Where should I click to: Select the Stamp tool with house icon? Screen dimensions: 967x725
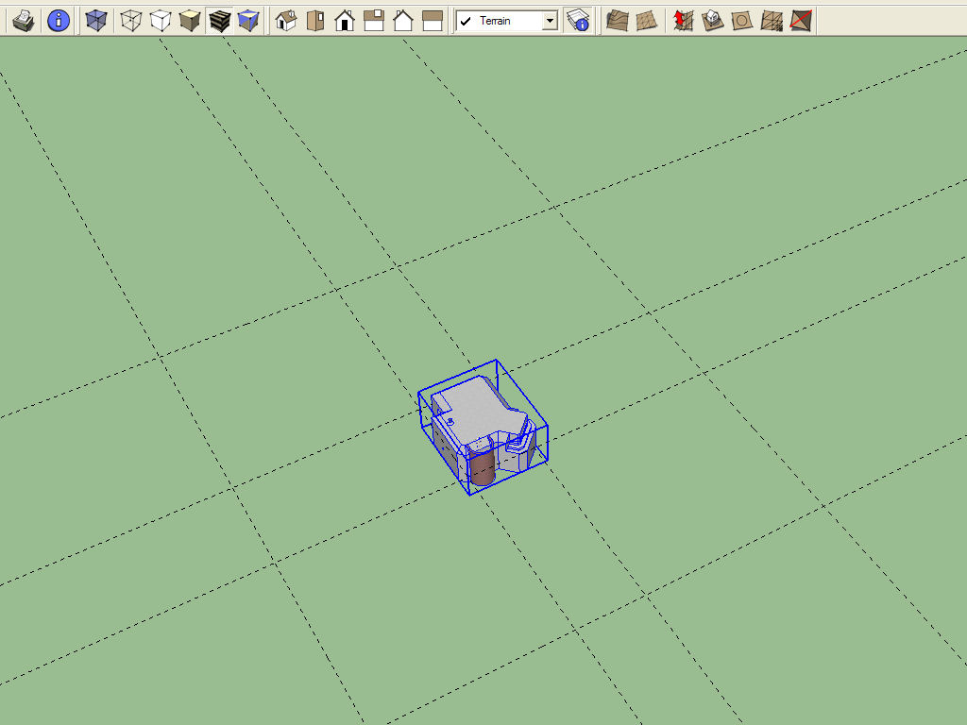[x=713, y=21]
